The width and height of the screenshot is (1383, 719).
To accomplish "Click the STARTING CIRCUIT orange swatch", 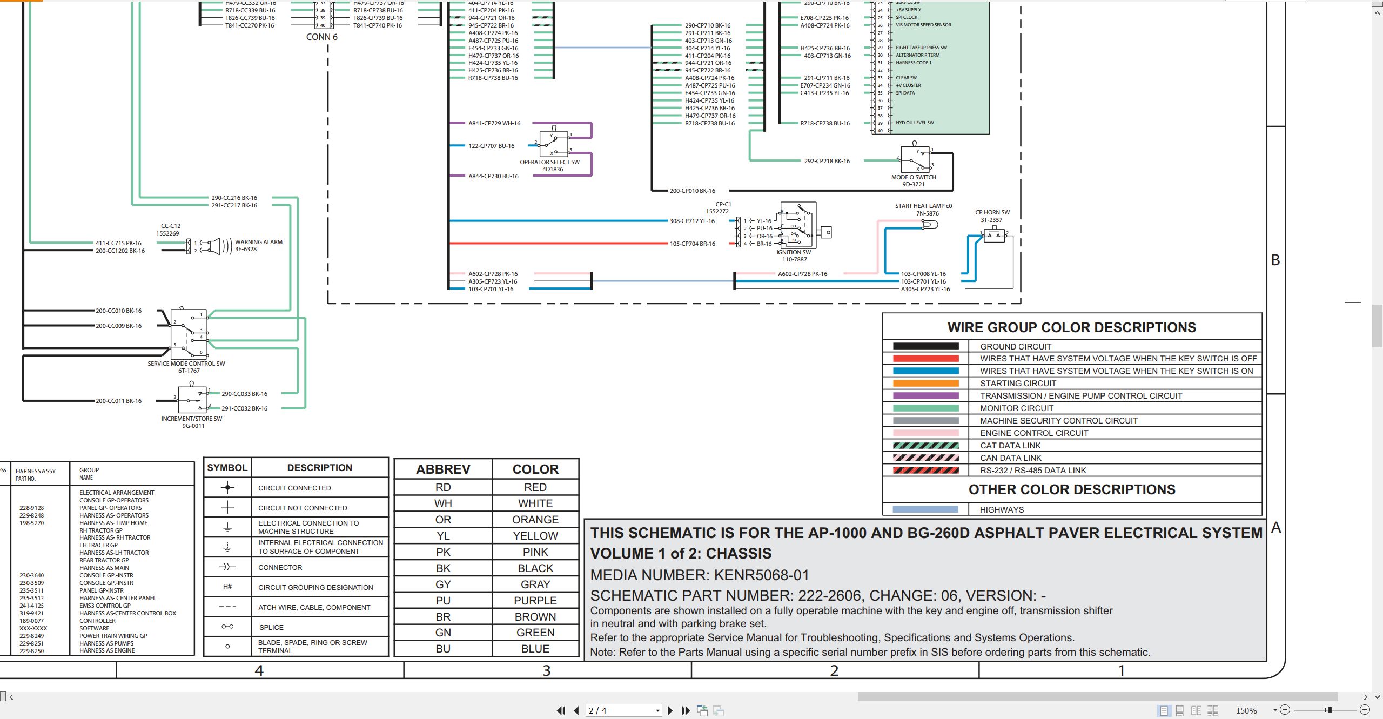I will click(x=926, y=383).
